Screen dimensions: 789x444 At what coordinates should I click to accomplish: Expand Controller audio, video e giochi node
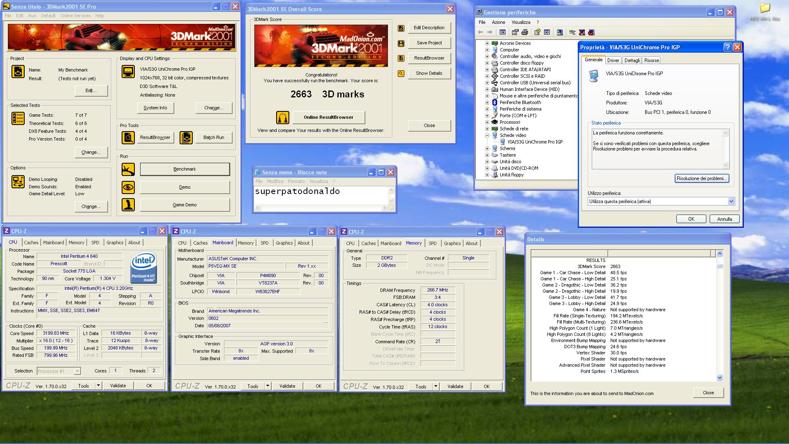coord(487,56)
